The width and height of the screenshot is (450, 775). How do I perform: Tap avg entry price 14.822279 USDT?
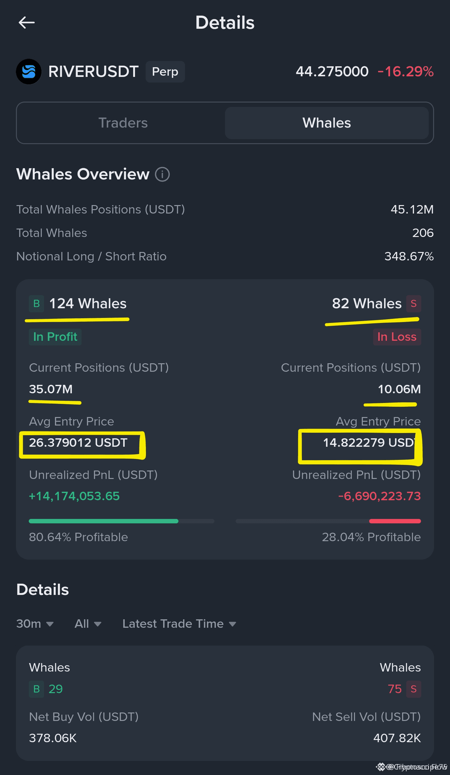tap(372, 443)
